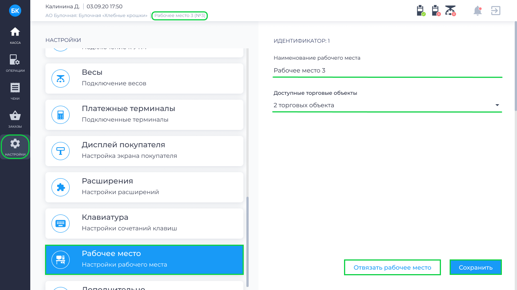Click the Расширения puzzle icon
517x290 pixels.
coord(61,187)
